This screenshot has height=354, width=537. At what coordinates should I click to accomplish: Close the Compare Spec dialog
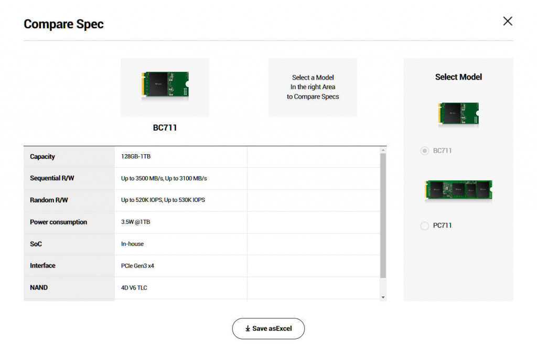click(x=508, y=21)
